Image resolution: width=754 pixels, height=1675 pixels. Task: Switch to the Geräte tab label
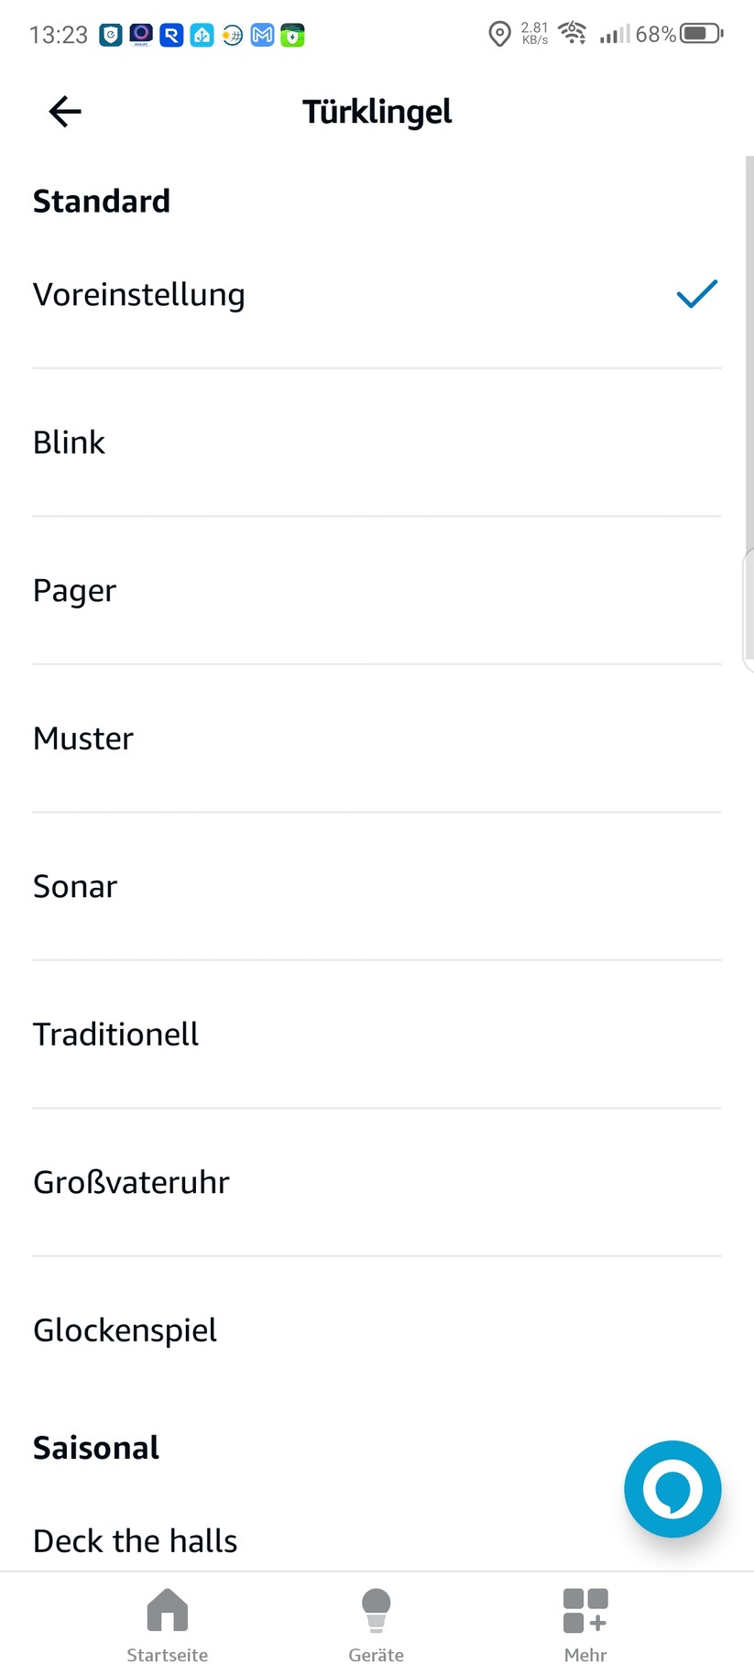[x=376, y=1655]
